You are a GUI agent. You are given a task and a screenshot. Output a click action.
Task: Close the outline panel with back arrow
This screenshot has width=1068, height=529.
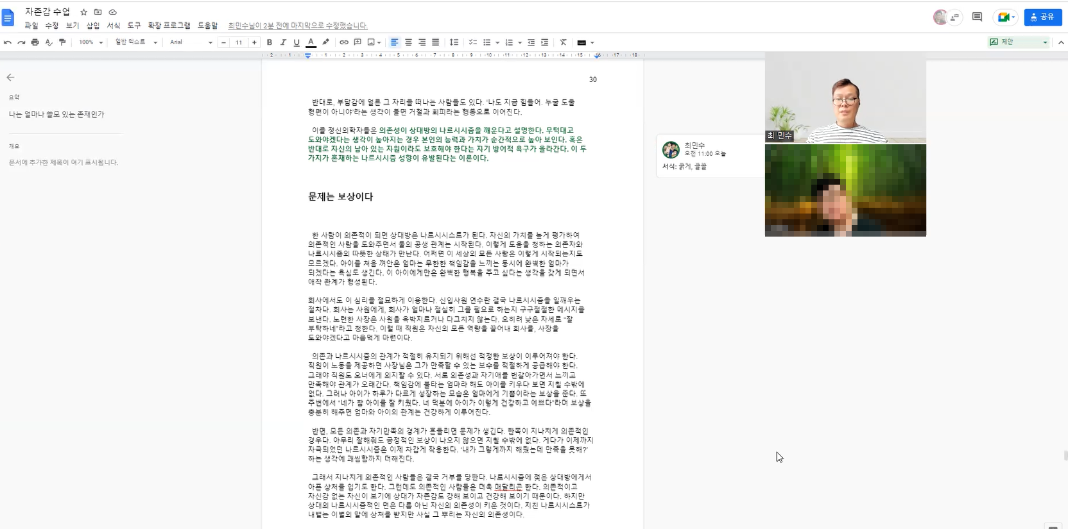[10, 77]
